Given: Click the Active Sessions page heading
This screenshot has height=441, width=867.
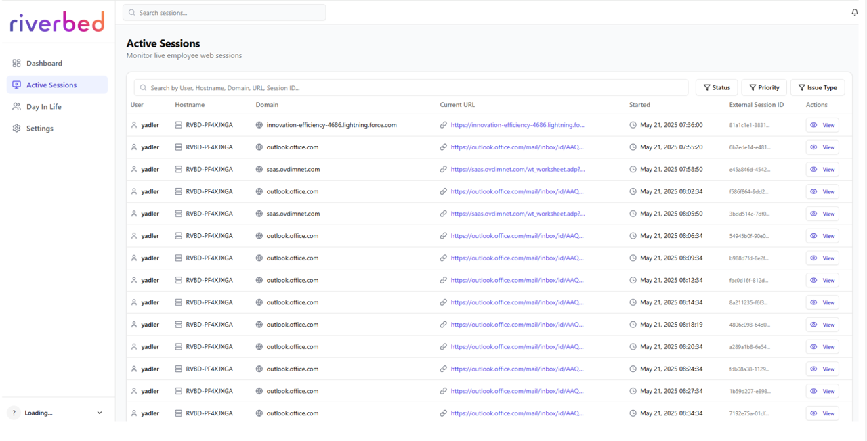Looking at the screenshot, I should click(163, 43).
